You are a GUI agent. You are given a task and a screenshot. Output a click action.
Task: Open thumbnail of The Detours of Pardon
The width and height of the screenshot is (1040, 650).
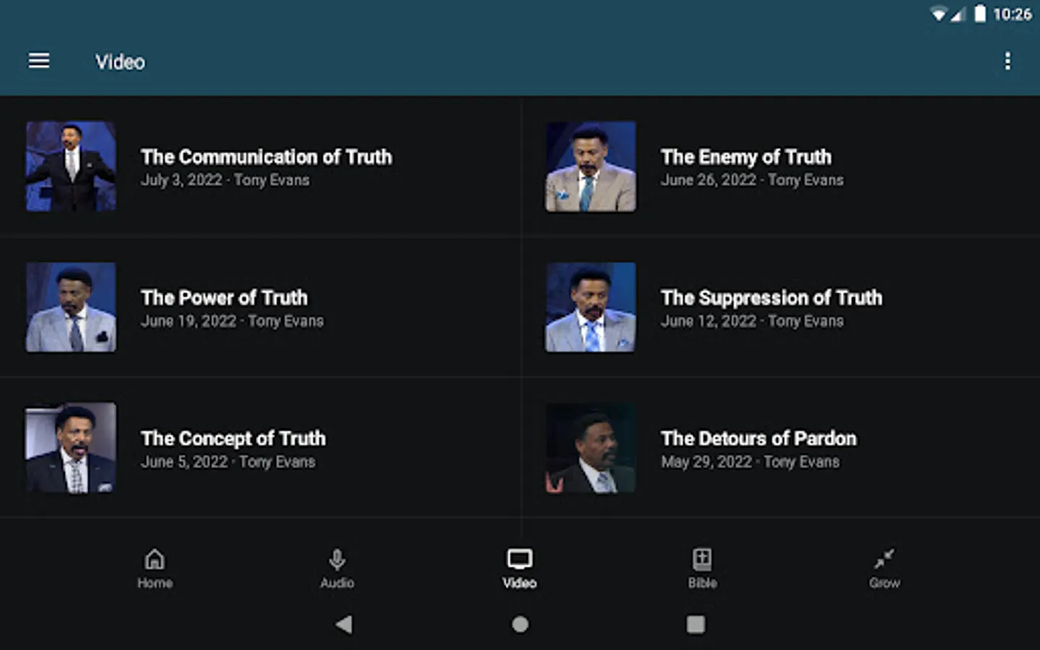pyautogui.click(x=591, y=448)
